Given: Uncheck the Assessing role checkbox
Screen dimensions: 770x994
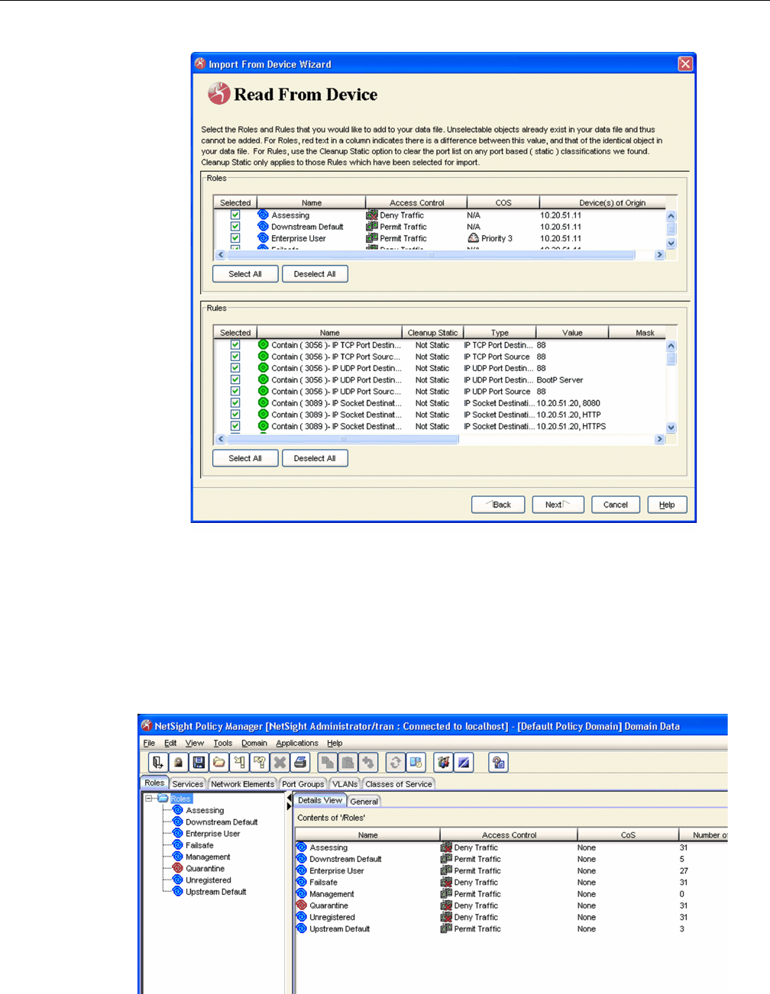Looking at the screenshot, I should (235, 215).
